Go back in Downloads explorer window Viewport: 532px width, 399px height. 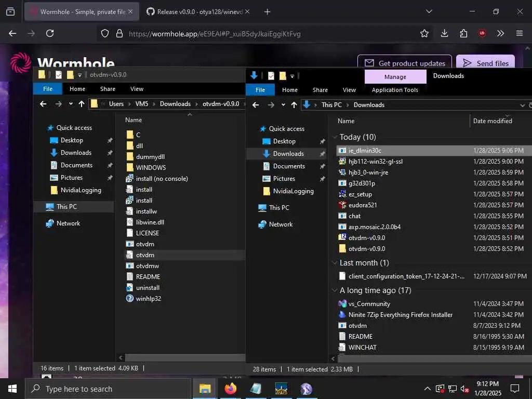click(x=256, y=105)
